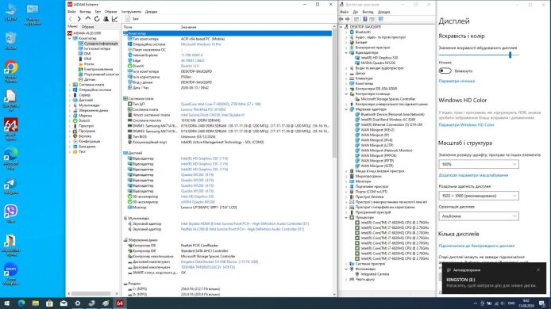Open Довідка menu in Device Manager

point(383,12)
